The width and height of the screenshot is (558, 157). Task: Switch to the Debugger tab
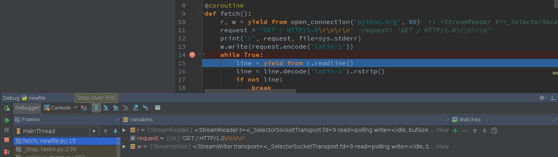click(27, 108)
